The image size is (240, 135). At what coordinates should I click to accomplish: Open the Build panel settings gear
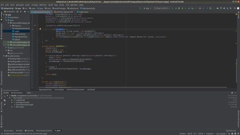(x=232, y=93)
